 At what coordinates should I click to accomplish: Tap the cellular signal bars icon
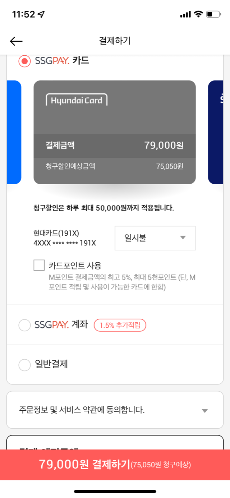point(185,14)
